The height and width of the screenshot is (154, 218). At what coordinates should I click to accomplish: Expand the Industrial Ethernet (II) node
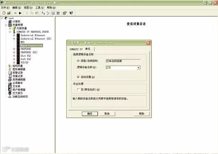coord(14,39)
